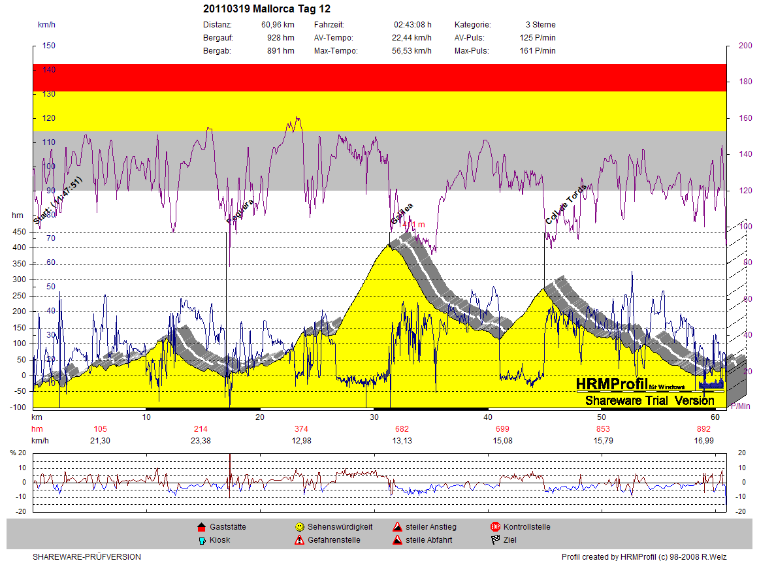Click the red heart rate zone band
Image resolution: width=759 pixels, height=561 pixels.
point(379,77)
